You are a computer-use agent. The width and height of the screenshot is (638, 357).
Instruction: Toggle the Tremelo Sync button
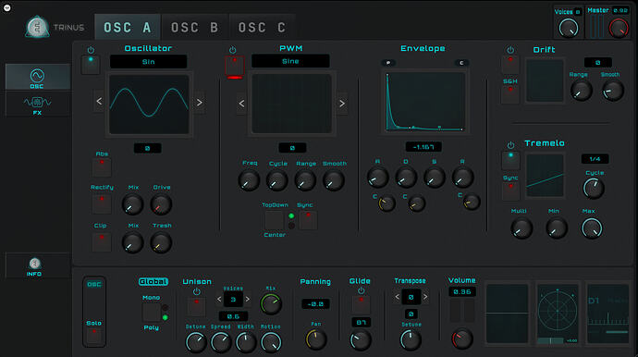point(510,191)
